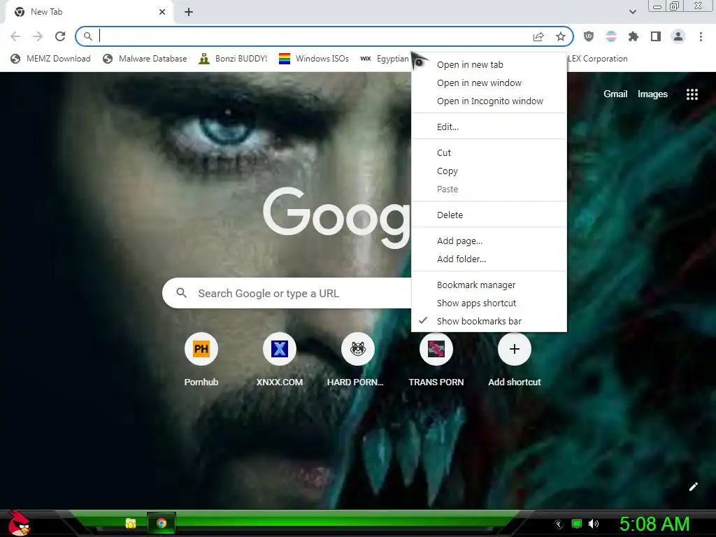Open the Angry Birds start button

[x=18, y=523]
